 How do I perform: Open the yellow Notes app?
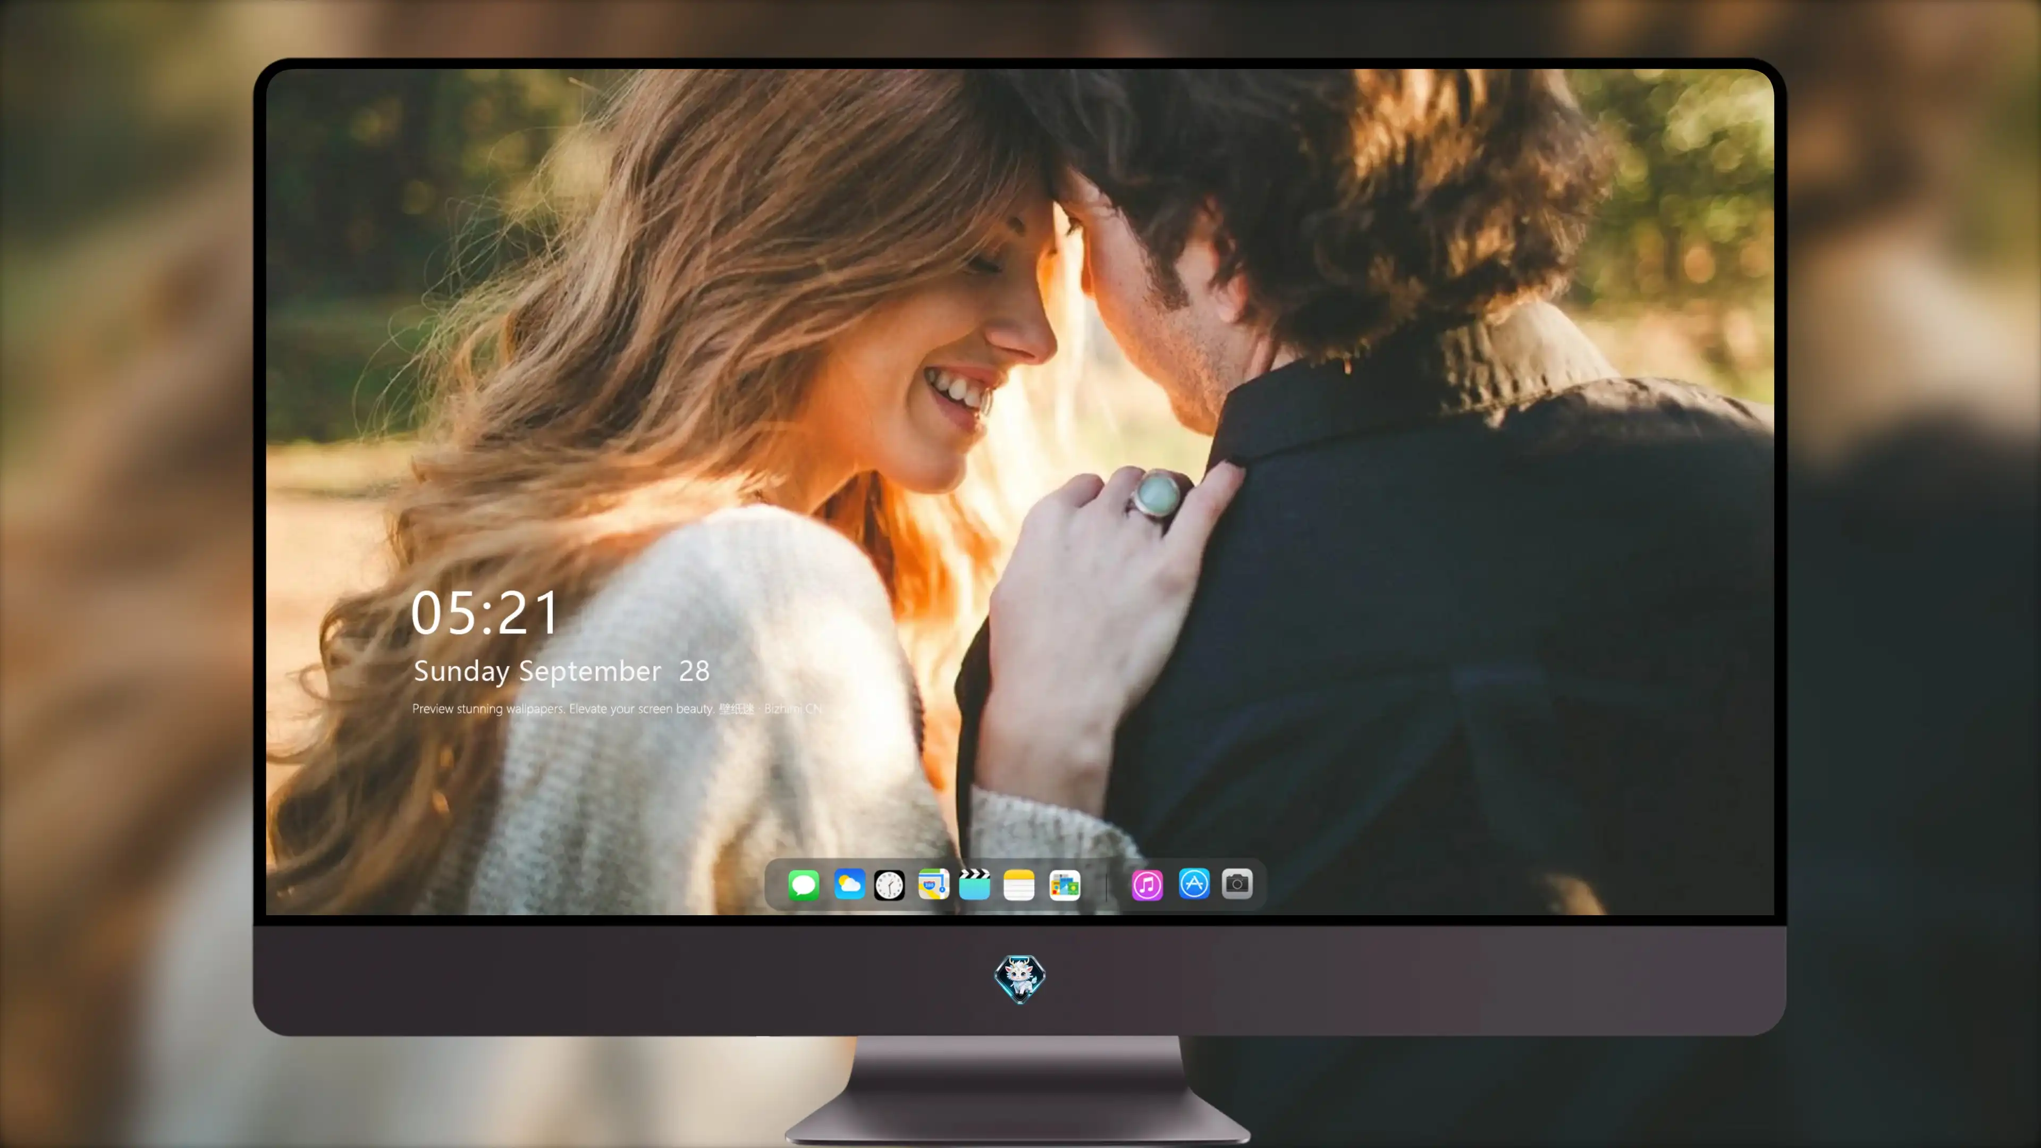(x=1019, y=885)
